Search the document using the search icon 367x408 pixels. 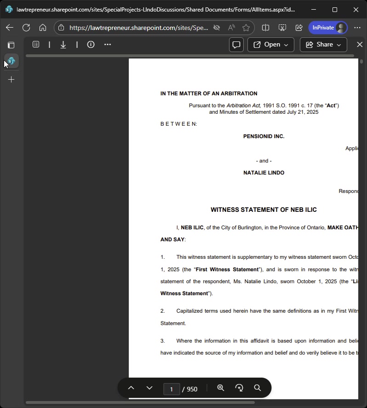(x=258, y=388)
